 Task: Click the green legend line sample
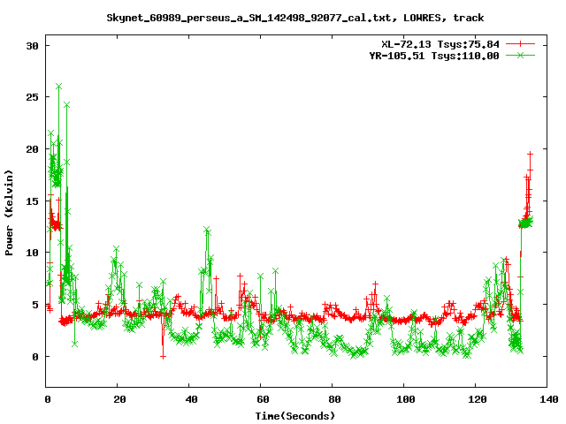coord(521,55)
